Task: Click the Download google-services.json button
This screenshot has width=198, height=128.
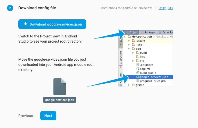Action: point(52,24)
